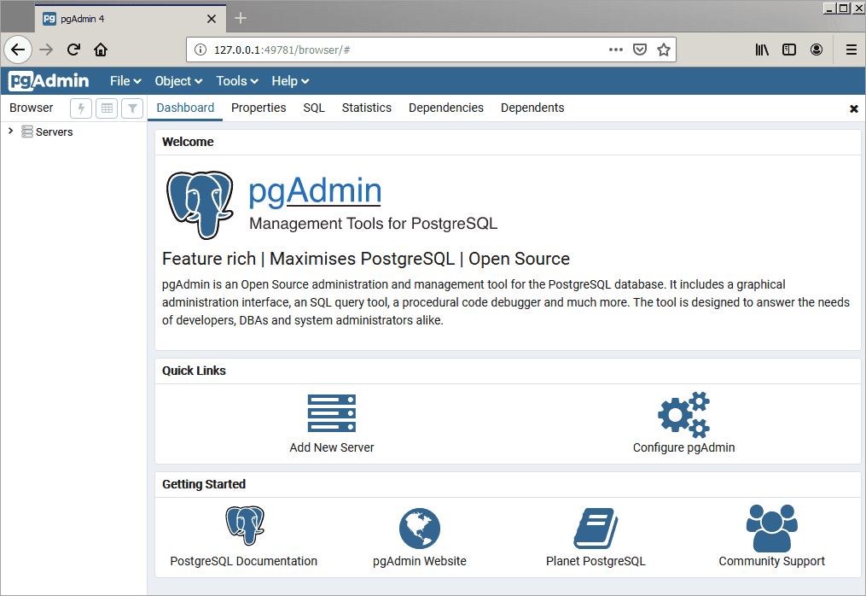Screen dimensions: 866x596
Task: Select the Query Tool lightning icon
Action: pos(80,108)
